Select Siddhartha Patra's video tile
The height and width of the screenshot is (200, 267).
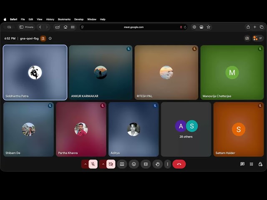point(35,72)
